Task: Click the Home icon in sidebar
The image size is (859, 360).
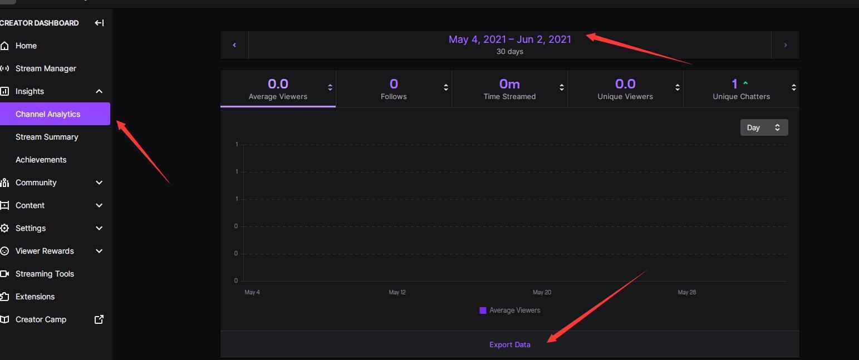Action: (x=4, y=46)
